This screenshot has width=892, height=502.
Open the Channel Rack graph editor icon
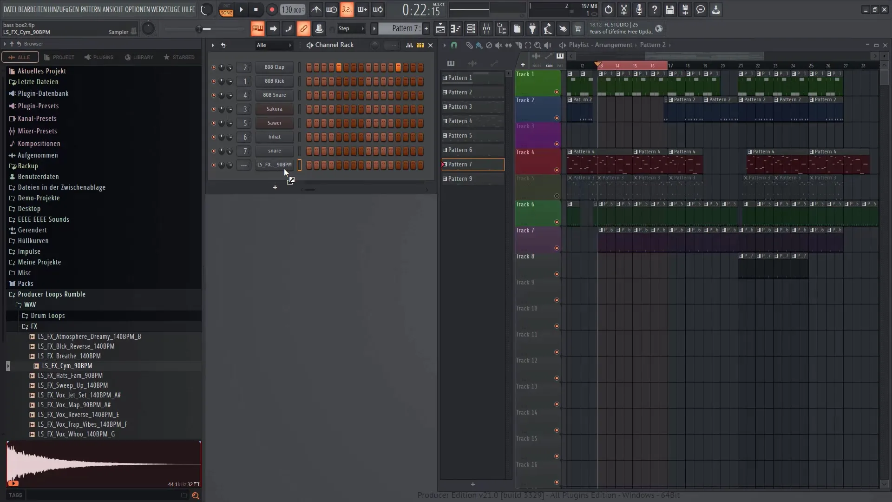[409, 45]
